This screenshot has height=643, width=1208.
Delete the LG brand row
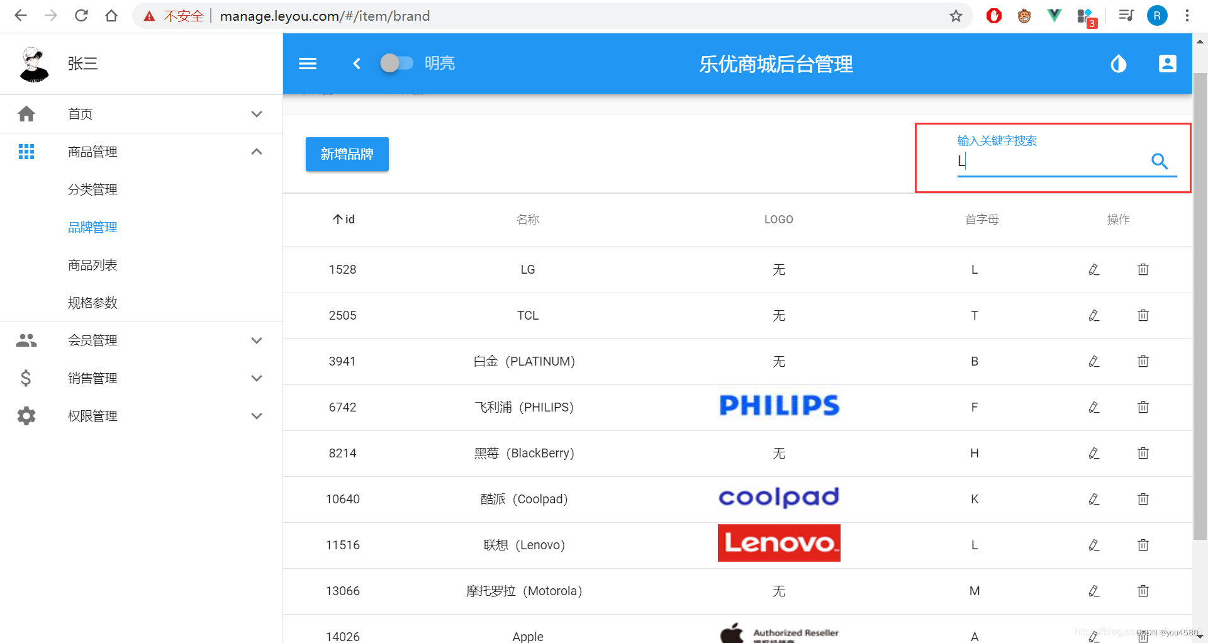pyautogui.click(x=1143, y=269)
